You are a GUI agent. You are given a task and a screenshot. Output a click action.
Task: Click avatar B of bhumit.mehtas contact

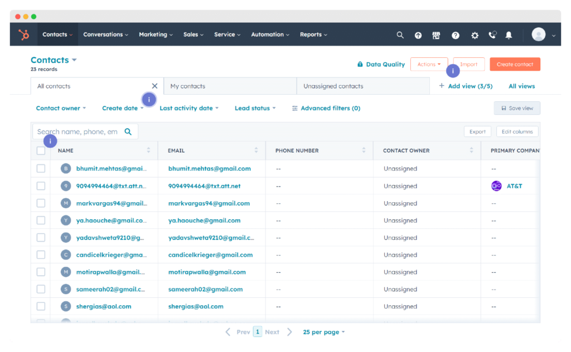pyautogui.click(x=66, y=169)
